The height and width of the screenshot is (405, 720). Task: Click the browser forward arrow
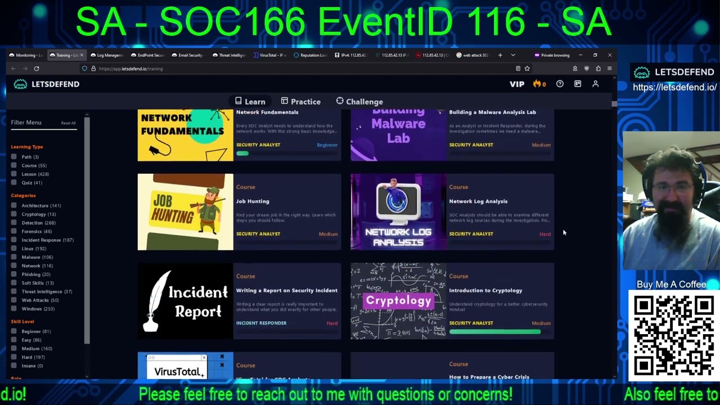pyautogui.click(x=25, y=69)
